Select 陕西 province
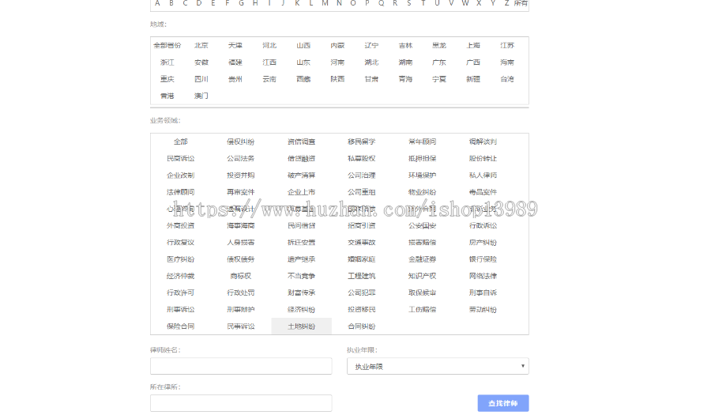The image size is (711, 415). coord(337,79)
